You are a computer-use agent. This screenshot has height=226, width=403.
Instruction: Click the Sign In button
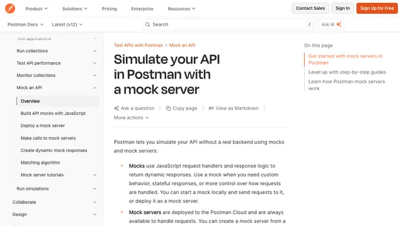click(x=343, y=8)
